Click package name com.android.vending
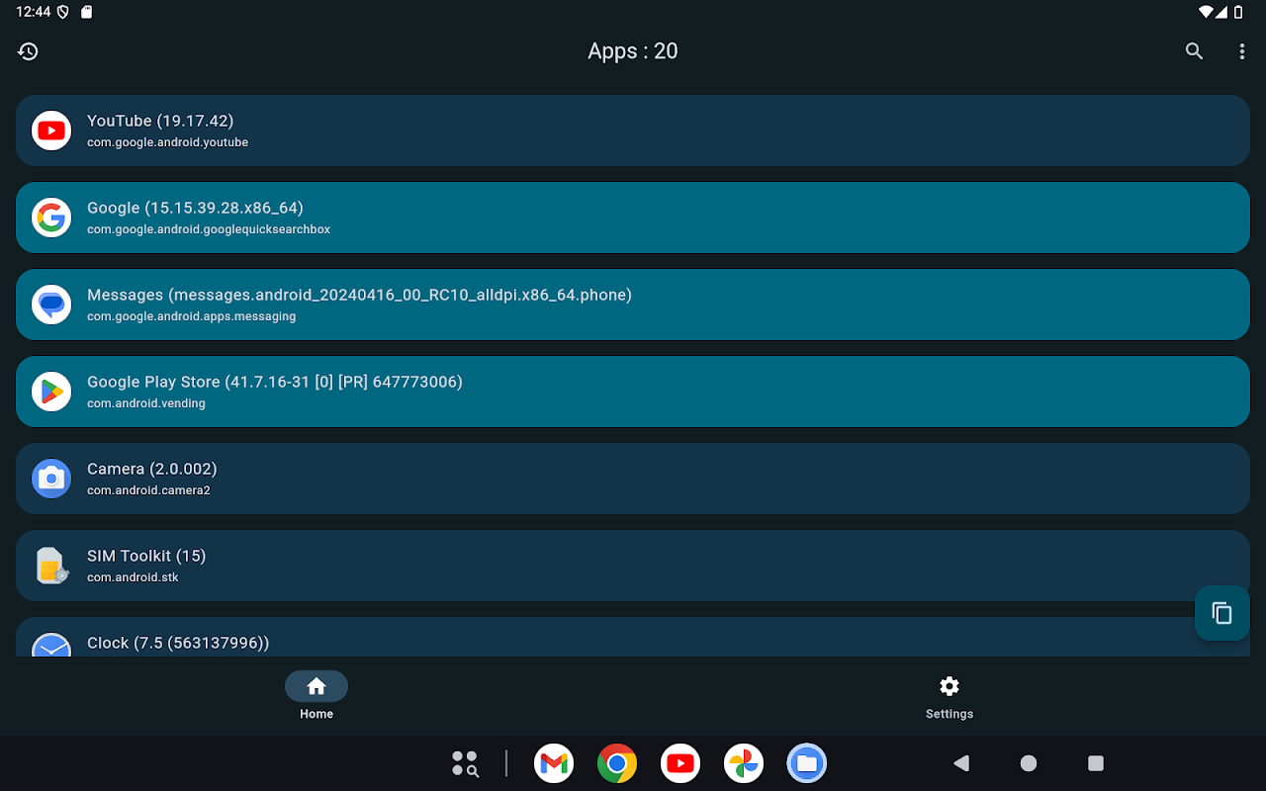This screenshot has width=1266, height=791. coord(146,403)
